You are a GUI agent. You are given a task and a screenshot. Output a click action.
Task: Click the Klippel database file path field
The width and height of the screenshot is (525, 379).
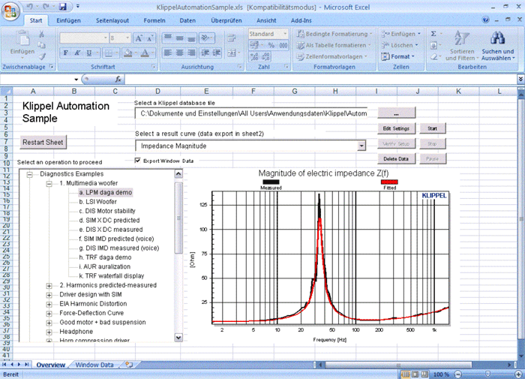251,113
